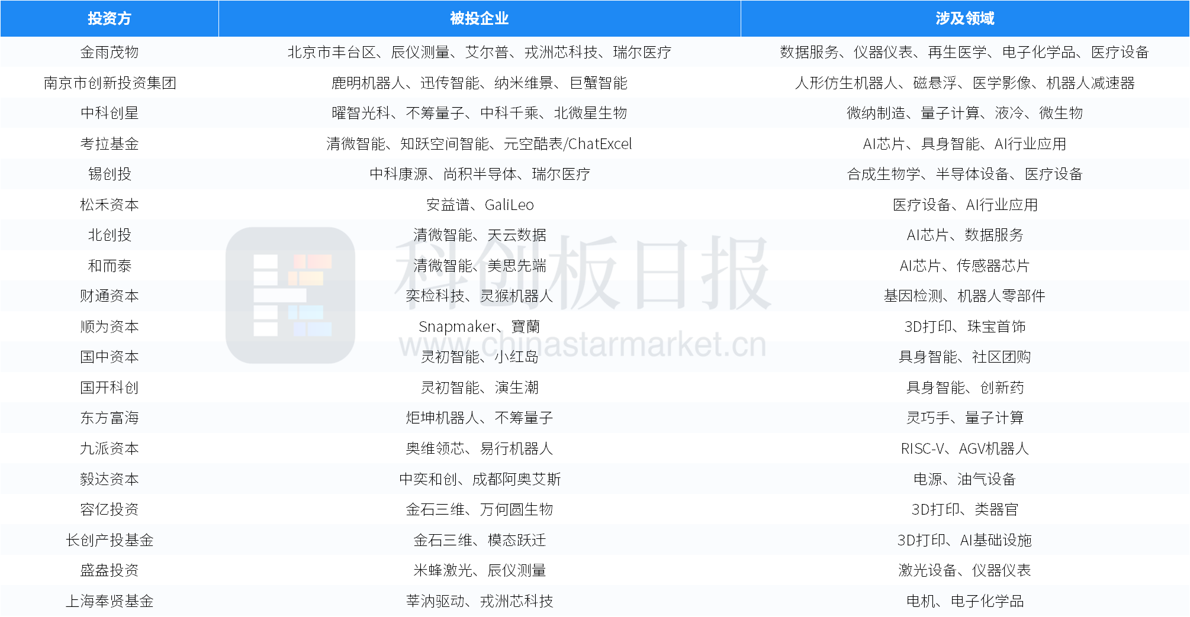Image resolution: width=1190 pixels, height=617 pixels.
Task: Select investor 顺为资本
Action: (110, 327)
